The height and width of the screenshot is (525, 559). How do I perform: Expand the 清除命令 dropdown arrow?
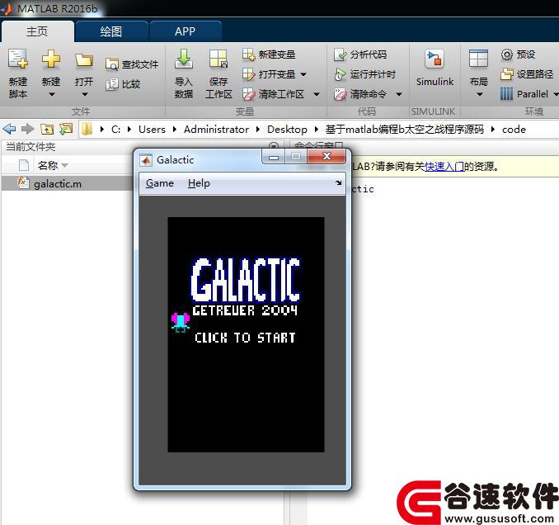(399, 94)
